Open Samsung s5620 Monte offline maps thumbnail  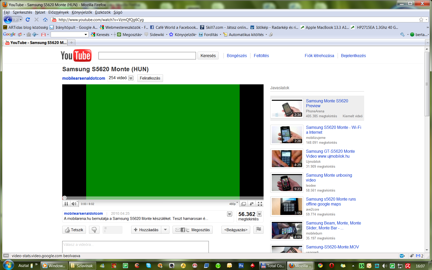[x=287, y=206]
